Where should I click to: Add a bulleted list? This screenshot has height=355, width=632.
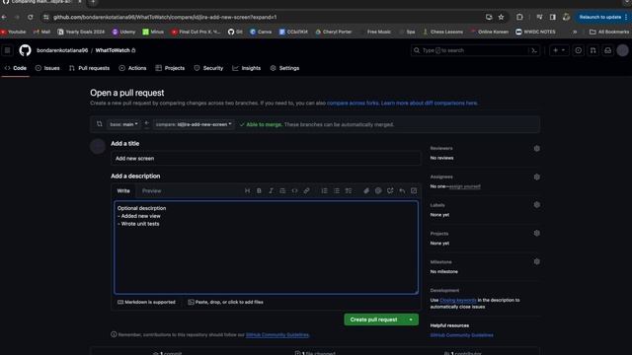tap(337, 190)
